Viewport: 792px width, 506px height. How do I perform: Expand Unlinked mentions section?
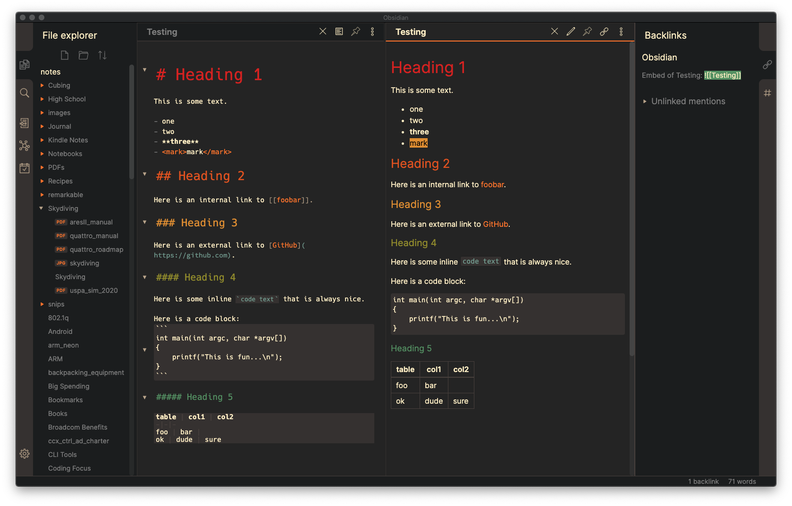pos(645,101)
